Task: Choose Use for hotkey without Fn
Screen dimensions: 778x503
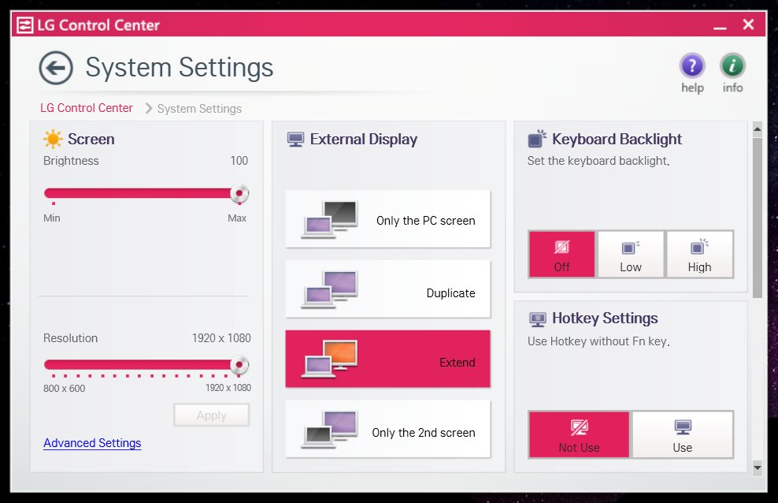Action: 683,434
